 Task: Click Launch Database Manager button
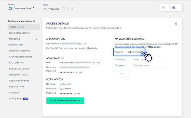65,101
